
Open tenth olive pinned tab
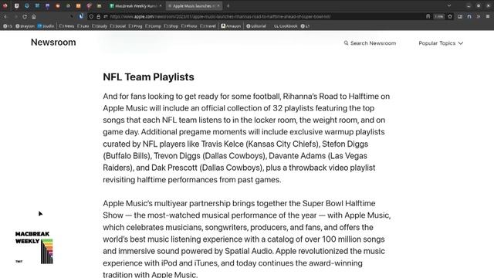coord(100,5)
